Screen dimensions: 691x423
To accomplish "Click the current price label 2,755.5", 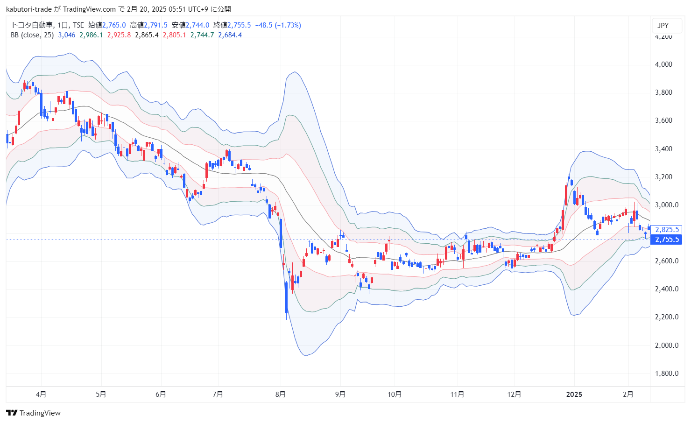I will [x=667, y=240].
